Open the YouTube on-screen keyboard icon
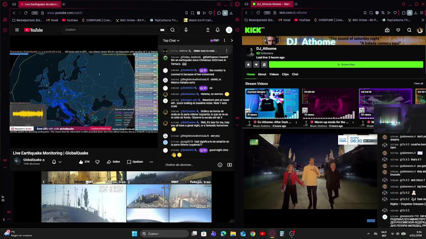Viewport: 426px width, 239px height. pos(162,30)
